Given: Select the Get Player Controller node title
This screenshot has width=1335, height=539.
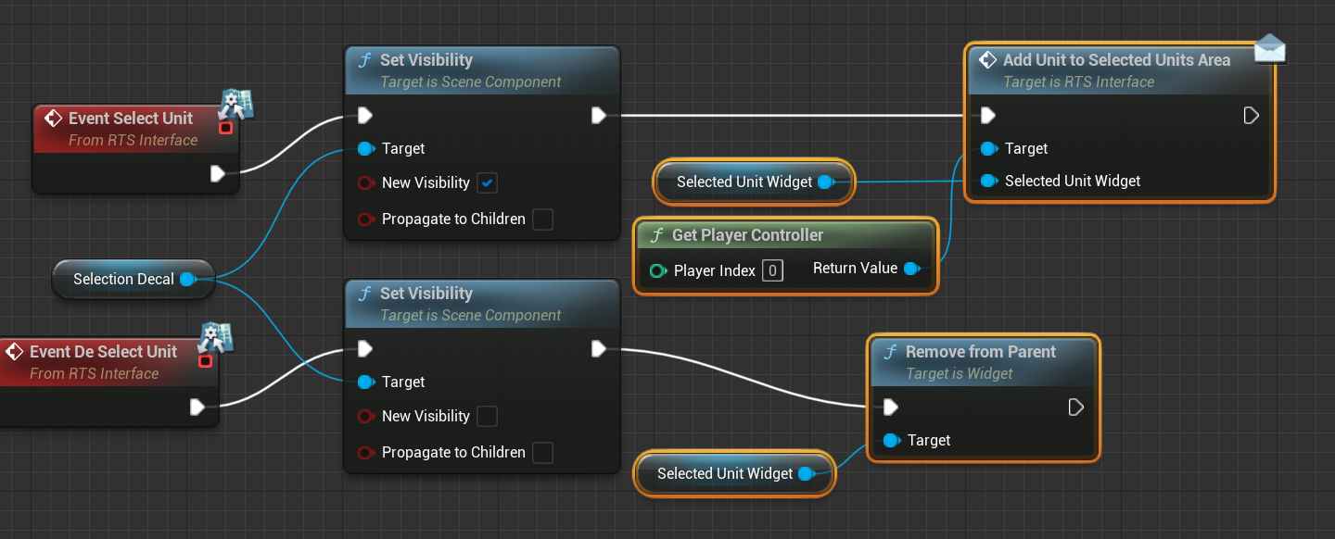Looking at the screenshot, I should pyautogui.click(x=747, y=235).
